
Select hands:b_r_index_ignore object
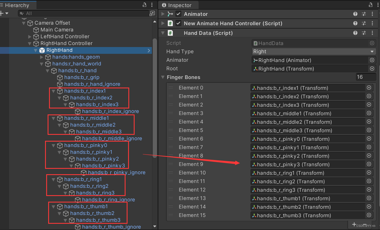point(110,111)
